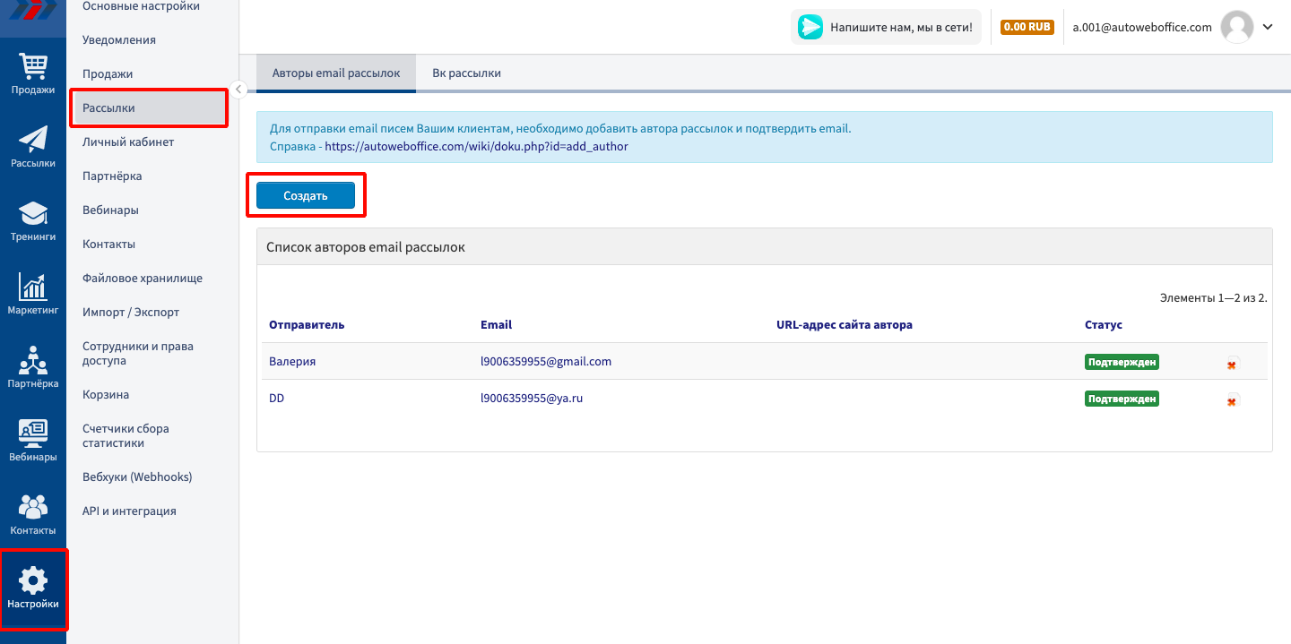Open Уведомления settings item
Viewport: 1291px width, 644px height.
119,39
